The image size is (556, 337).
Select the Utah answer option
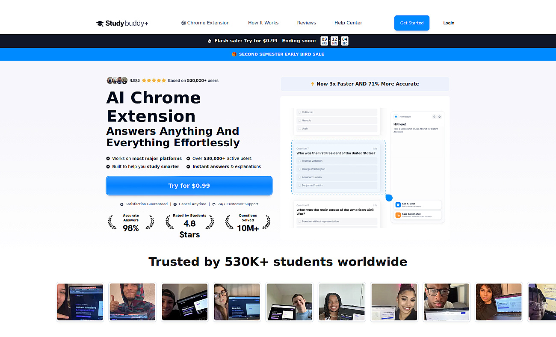pyautogui.click(x=337, y=128)
